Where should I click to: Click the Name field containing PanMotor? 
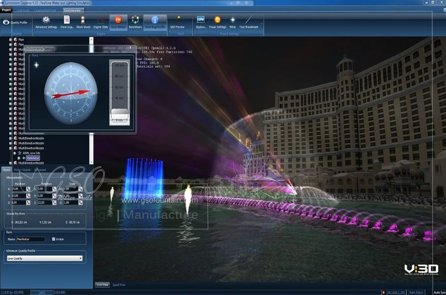point(30,239)
